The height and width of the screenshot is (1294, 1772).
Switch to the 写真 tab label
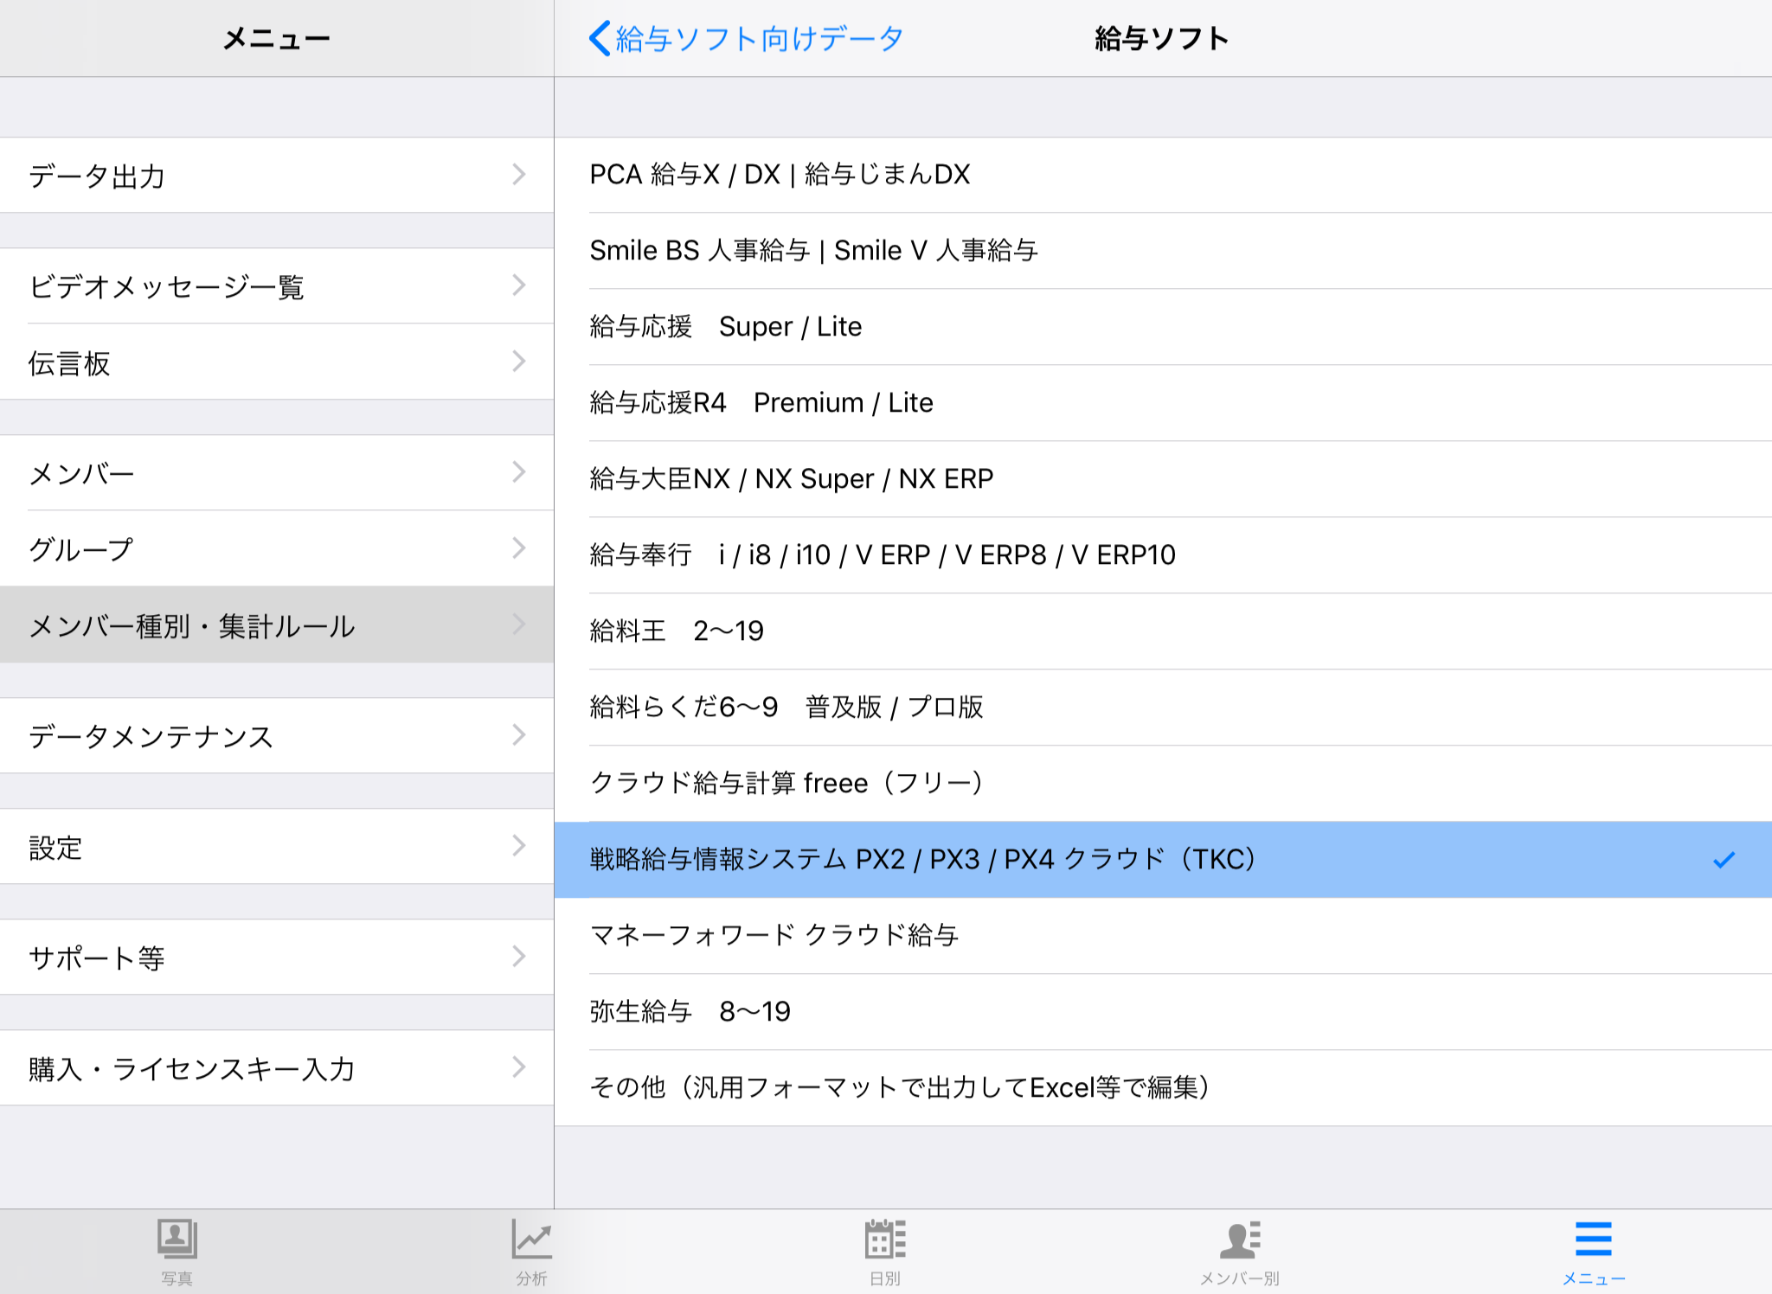click(177, 1278)
